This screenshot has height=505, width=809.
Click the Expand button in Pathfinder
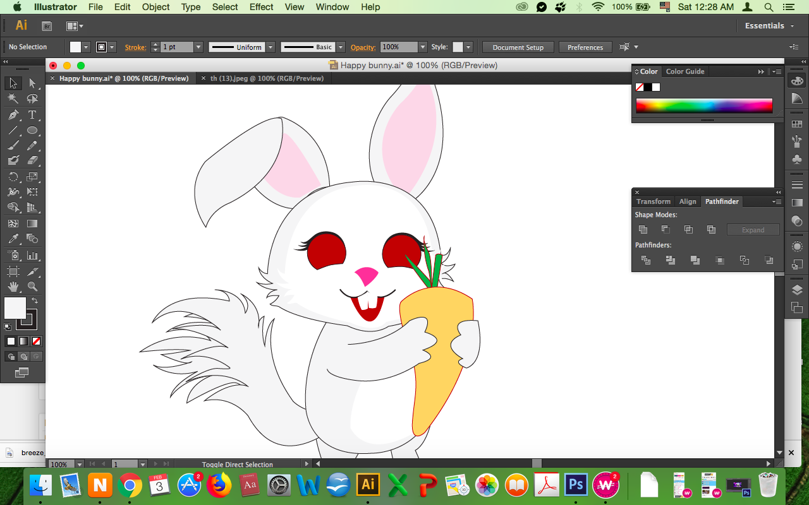pyautogui.click(x=753, y=230)
